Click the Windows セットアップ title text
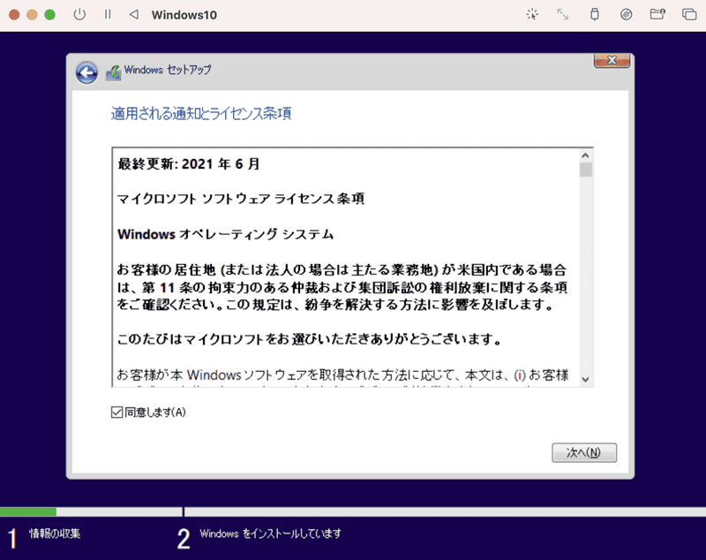 [168, 70]
